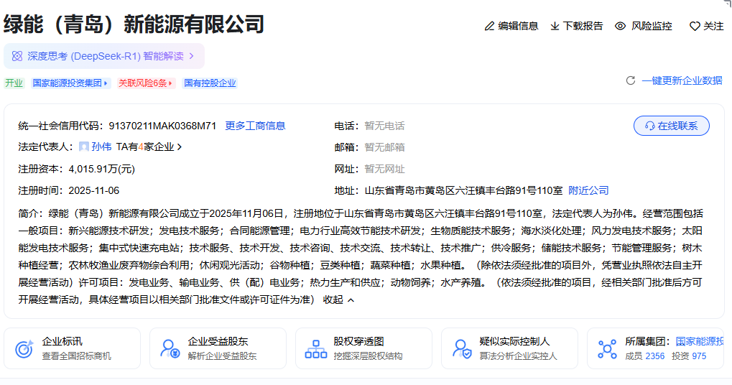
Task: Click 风险监控 label
Action: (652, 26)
